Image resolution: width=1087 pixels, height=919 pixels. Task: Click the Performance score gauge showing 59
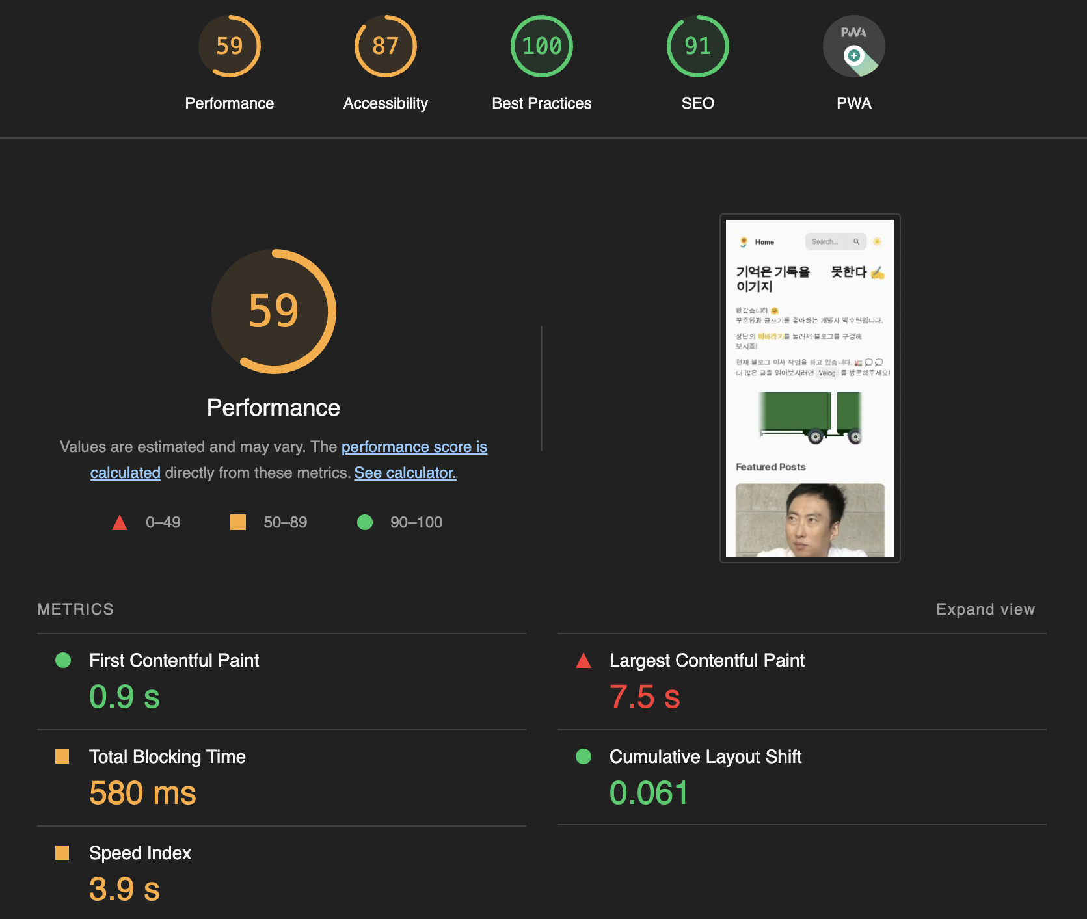coord(229,46)
